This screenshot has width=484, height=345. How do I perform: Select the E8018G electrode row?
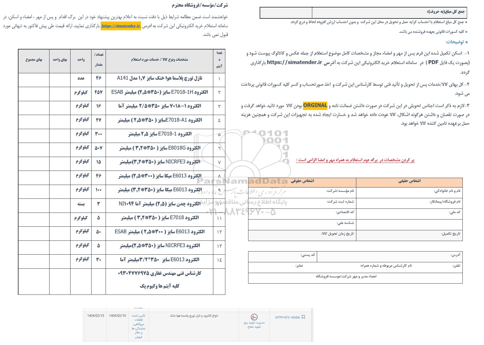pyautogui.click(x=122, y=150)
